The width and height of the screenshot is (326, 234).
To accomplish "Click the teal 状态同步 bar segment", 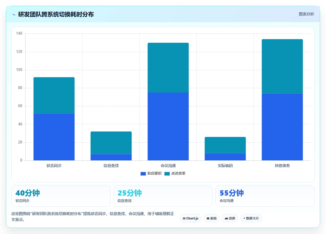I will 54,95.
